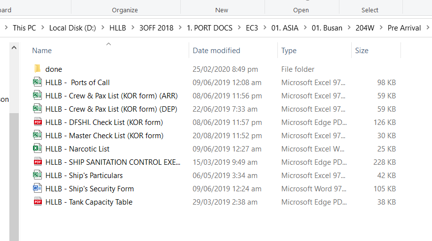Image resolution: width=432 pixels, height=241 pixels.
Task: Click Excel icon of Ship's Particulars file
Action: (37, 175)
